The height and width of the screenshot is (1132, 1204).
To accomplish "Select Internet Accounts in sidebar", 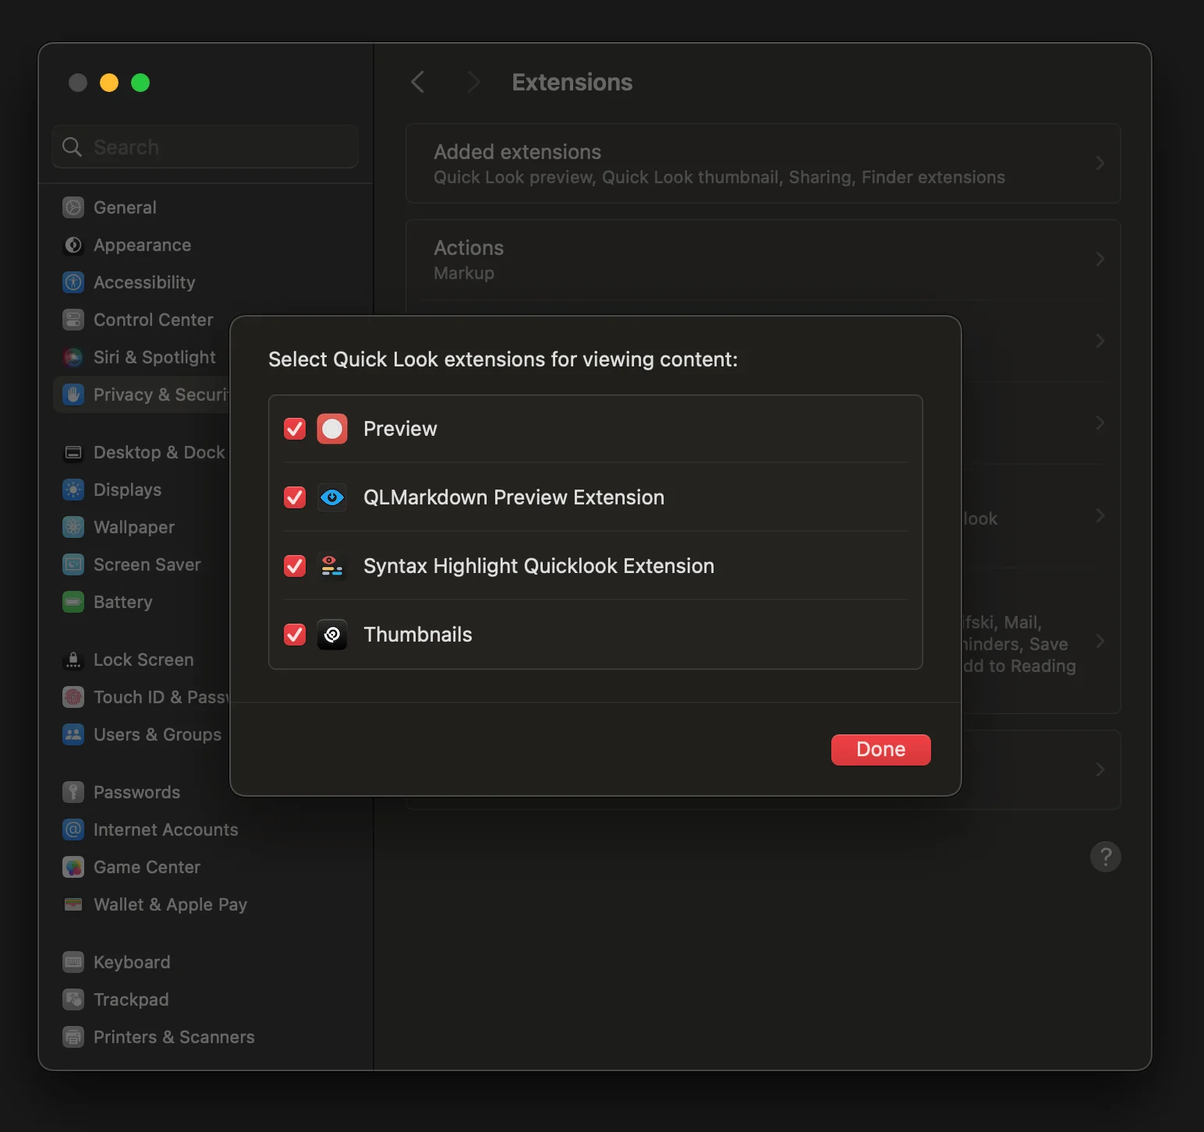I will pos(165,830).
